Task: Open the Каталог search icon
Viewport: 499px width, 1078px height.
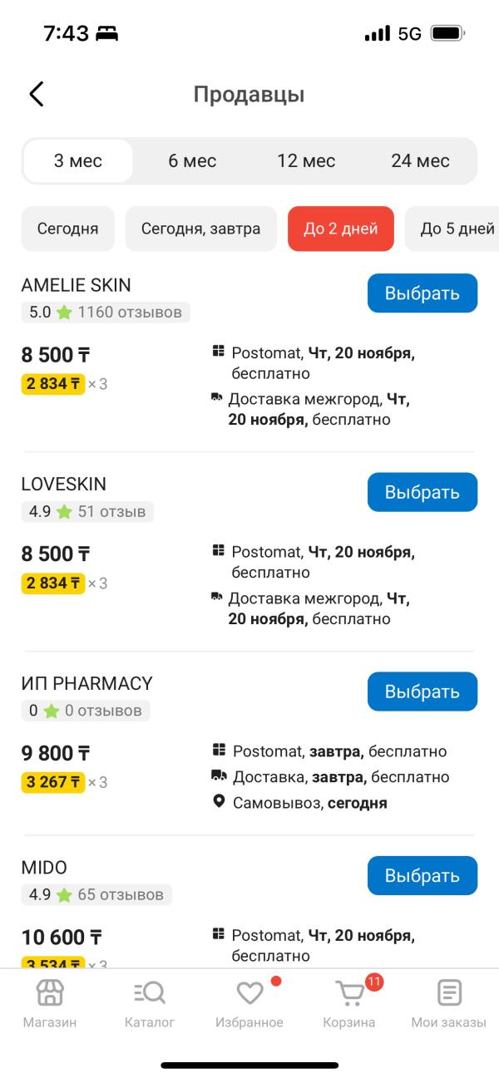Action: (150, 992)
